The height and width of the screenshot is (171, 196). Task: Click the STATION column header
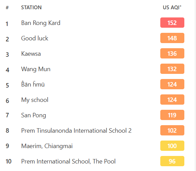[x=31, y=8]
